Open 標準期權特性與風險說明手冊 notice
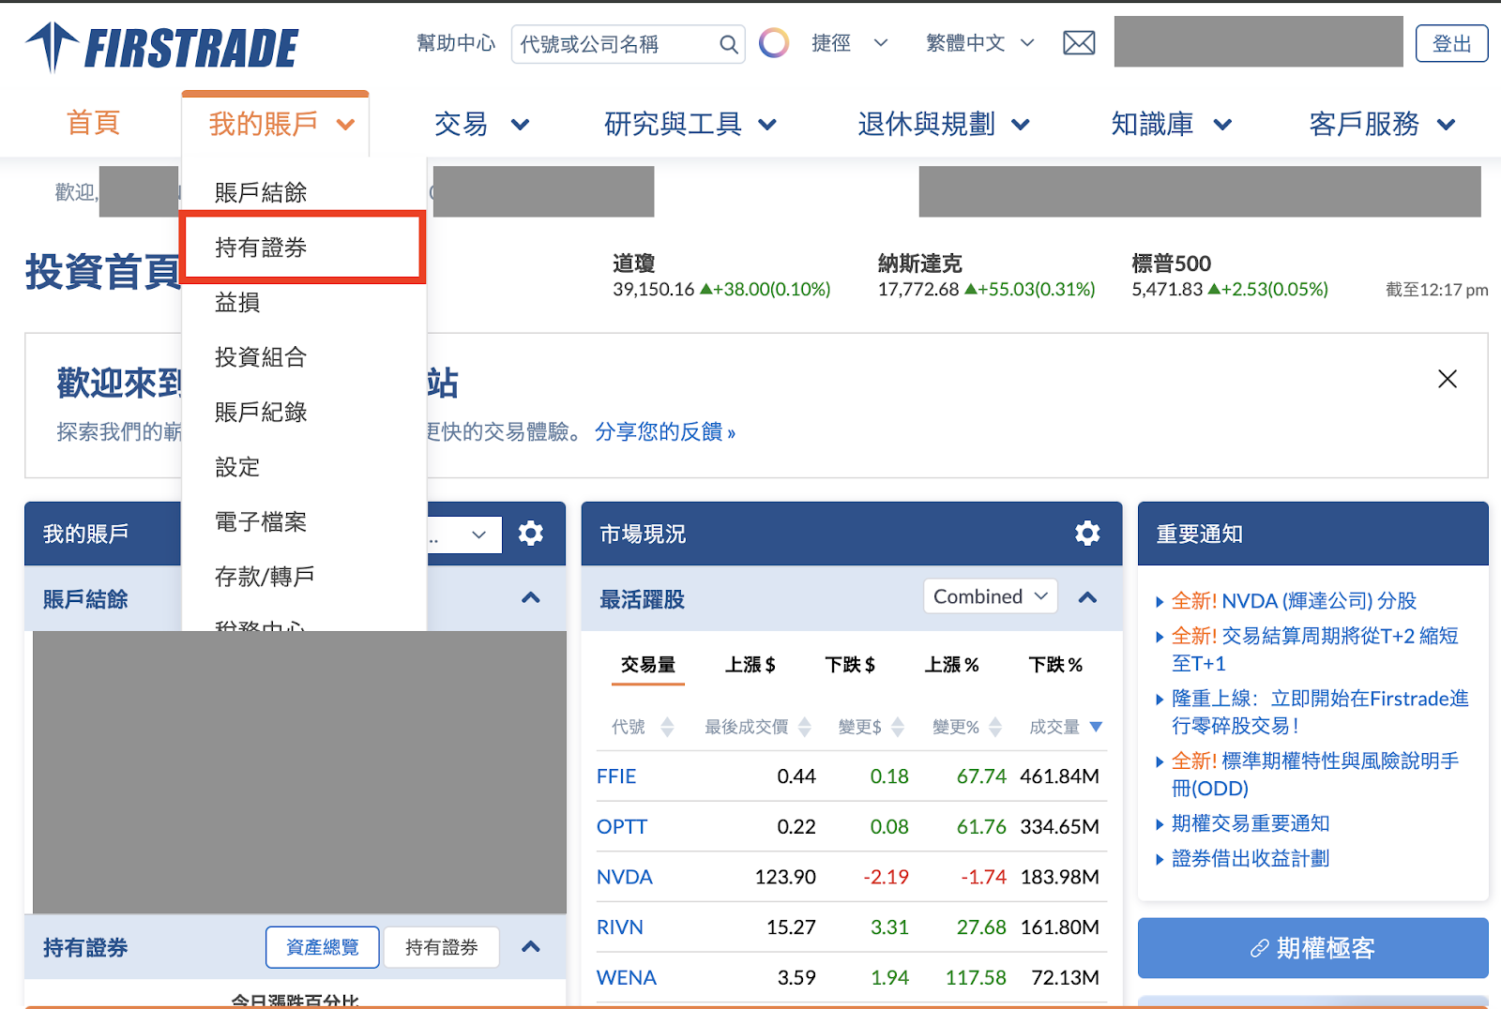The width and height of the screenshot is (1501, 1009). (x=1314, y=775)
